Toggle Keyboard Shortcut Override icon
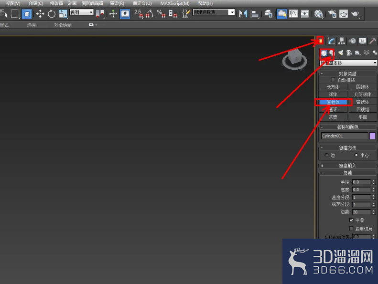The image size is (378, 284). [x=125, y=14]
